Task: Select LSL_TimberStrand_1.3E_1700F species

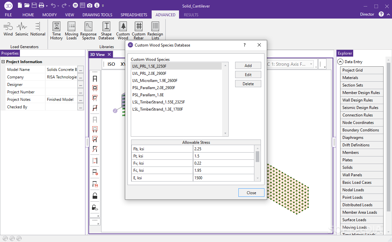Action: click(x=176, y=109)
